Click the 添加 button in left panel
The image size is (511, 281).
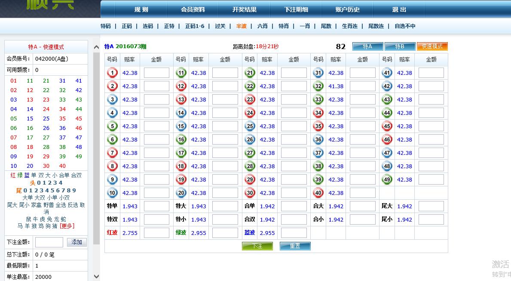point(77,242)
